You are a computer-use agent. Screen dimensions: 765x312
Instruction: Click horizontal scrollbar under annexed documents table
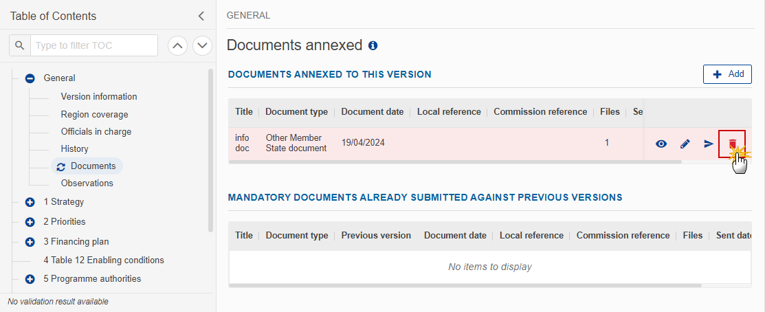click(455, 161)
